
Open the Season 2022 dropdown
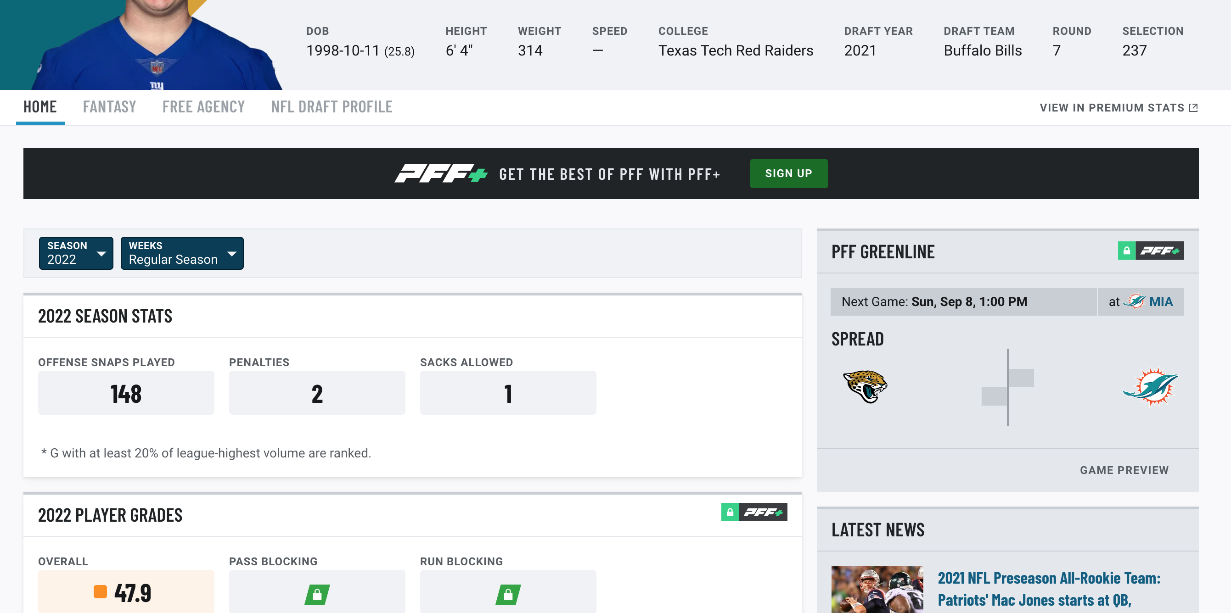point(76,253)
